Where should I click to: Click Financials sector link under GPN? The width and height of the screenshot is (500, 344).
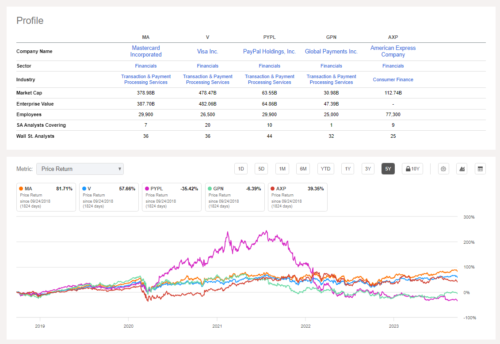pos(331,66)
